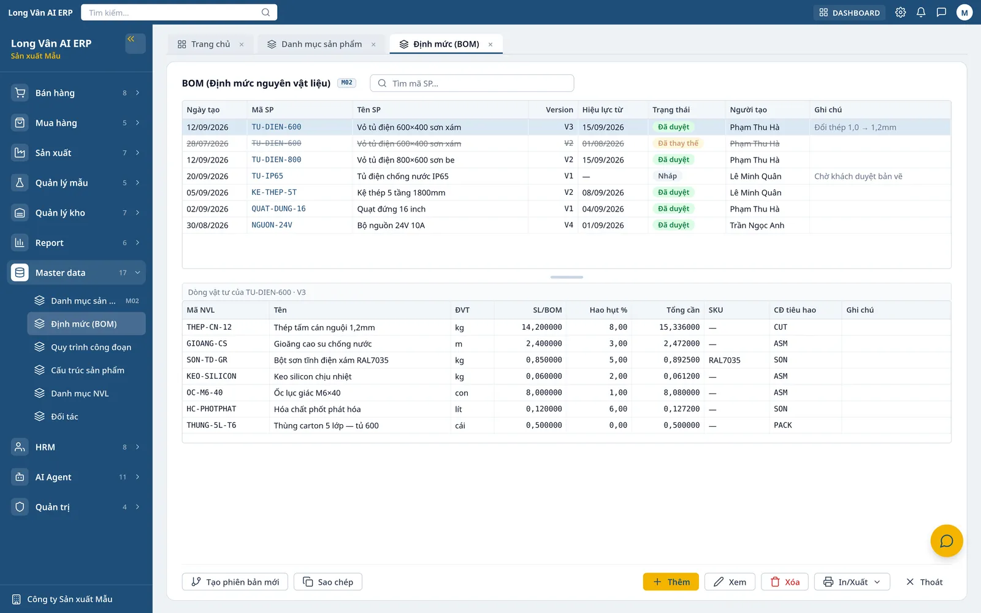Click the user avatar M
Screen dimensions: 981x613
pos(964,12)
